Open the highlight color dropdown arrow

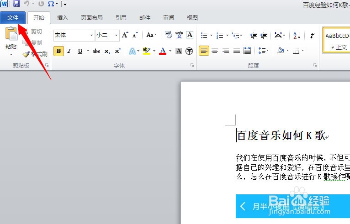(x=154, y=51)
